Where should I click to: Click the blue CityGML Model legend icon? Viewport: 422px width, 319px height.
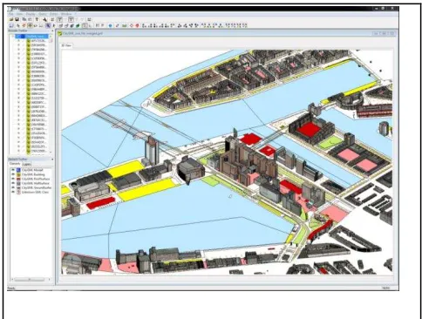pos(18,170)
